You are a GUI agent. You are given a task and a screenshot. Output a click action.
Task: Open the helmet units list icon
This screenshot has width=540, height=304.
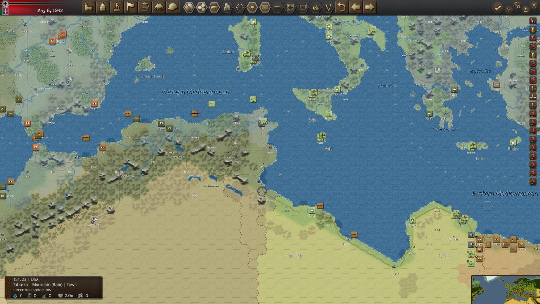(x=173, y=7)
